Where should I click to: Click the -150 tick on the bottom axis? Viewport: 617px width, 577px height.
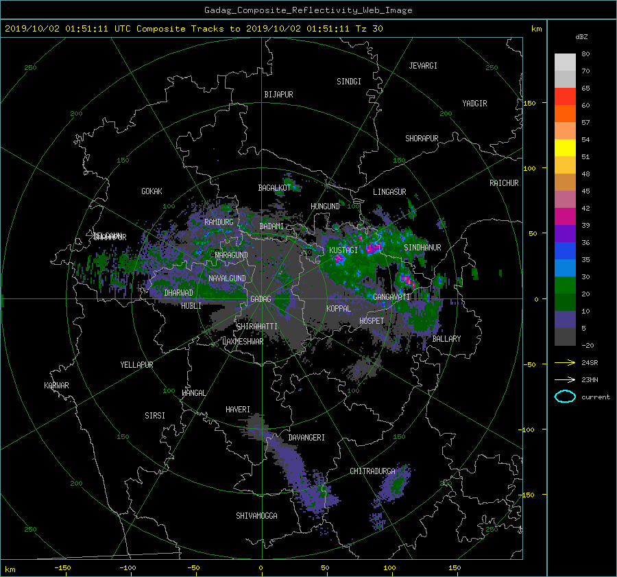(x=62, y=567)
